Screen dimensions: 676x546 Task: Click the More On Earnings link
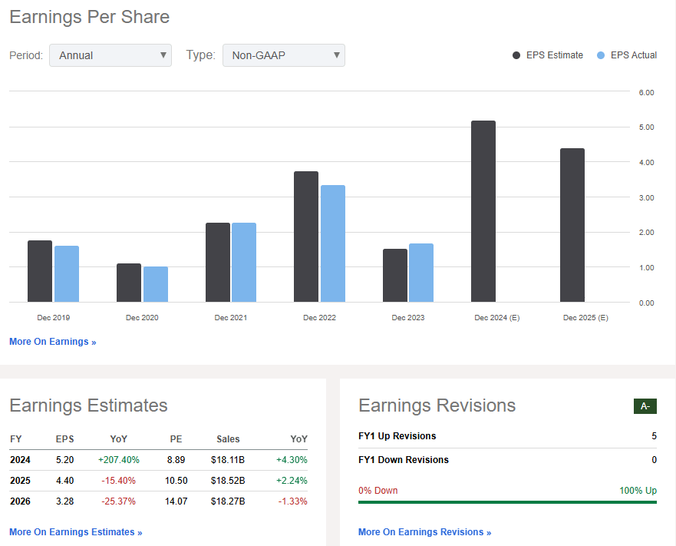52,341
